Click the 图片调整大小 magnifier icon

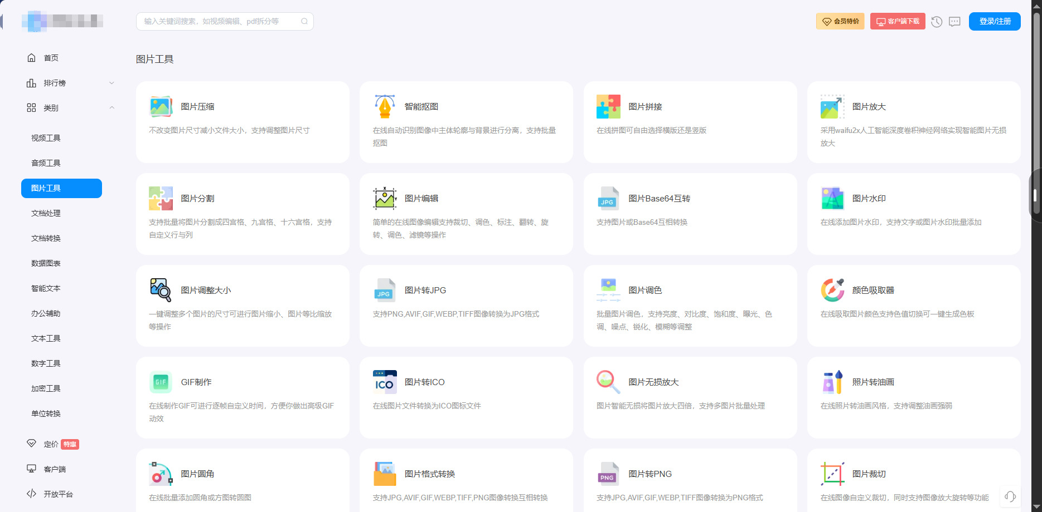tap(161, 290)
